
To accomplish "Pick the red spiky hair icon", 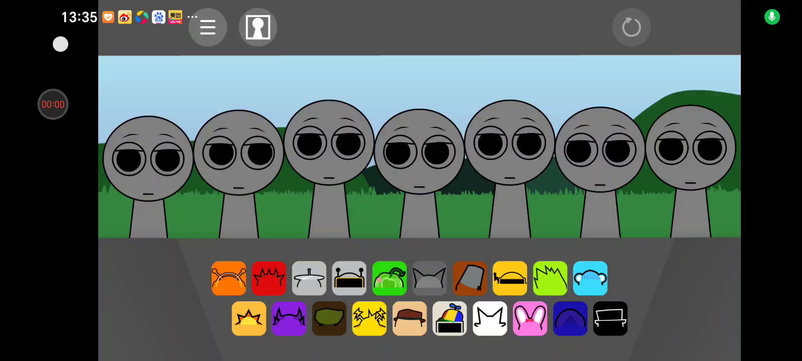I will click(269, 278).
